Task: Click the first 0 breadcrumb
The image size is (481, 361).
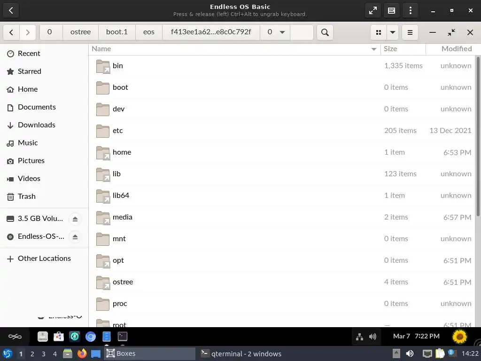Action: pyautogui.click(x=50, y=32)
